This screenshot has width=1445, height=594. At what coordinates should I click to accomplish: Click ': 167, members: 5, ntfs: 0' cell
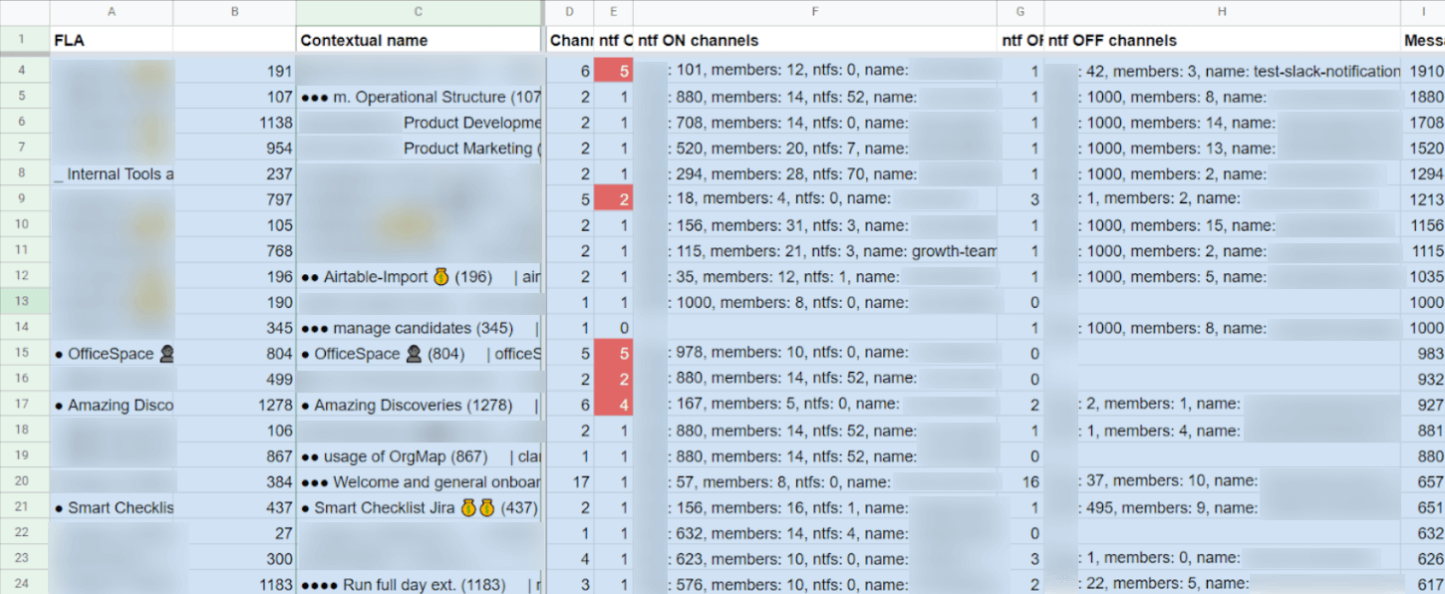815,406
